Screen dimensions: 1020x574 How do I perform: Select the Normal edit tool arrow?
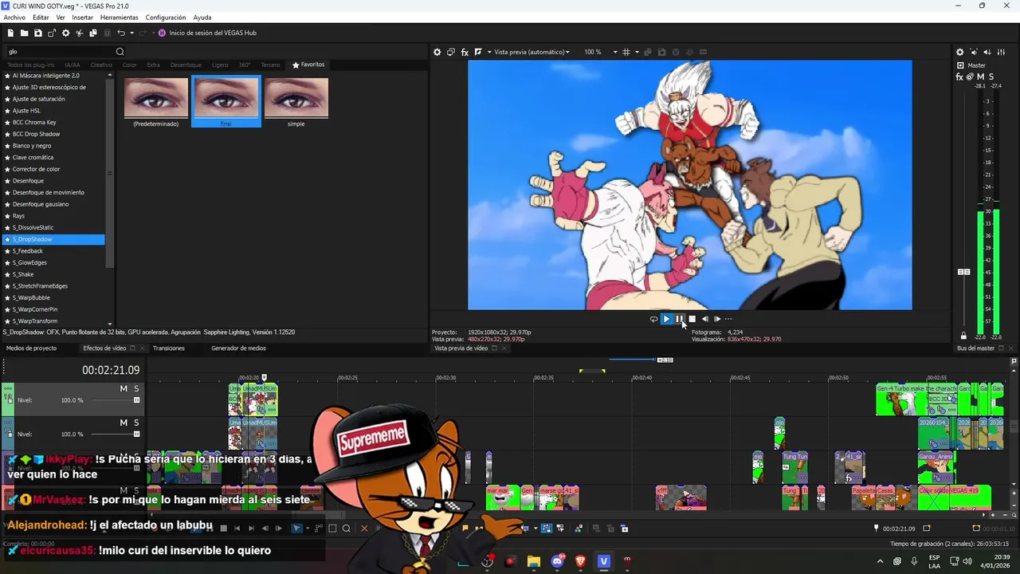click(x=296, y=528)
